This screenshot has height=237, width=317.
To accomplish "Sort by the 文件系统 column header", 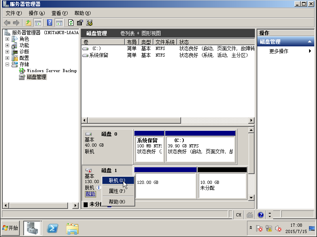I will (x=165, y=42).
